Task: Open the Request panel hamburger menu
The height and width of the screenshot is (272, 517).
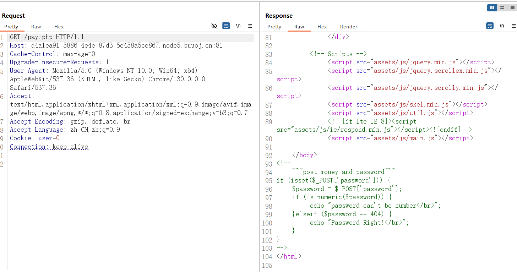Action: click(x=250, y=26)
